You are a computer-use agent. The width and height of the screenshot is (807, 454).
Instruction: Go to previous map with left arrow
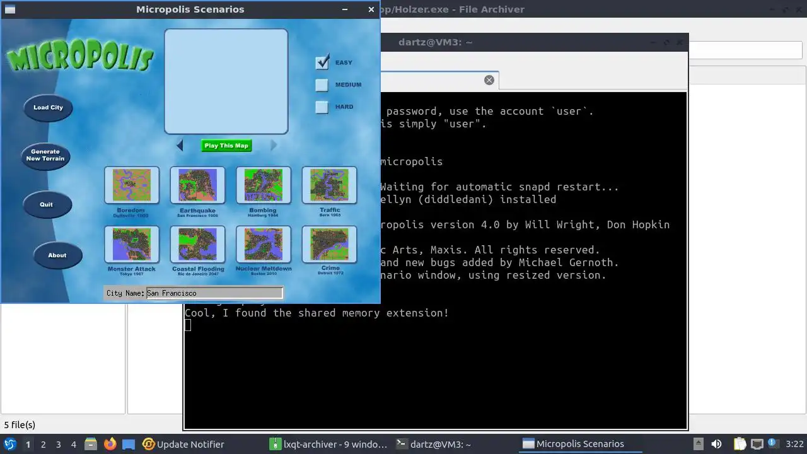(180, 146)
